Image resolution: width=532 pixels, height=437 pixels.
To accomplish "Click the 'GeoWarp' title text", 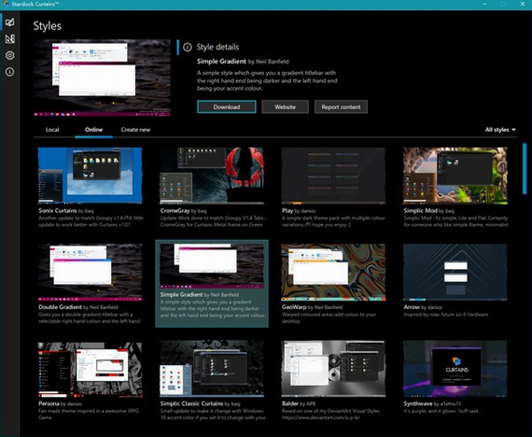I will (x=294, y=307).
